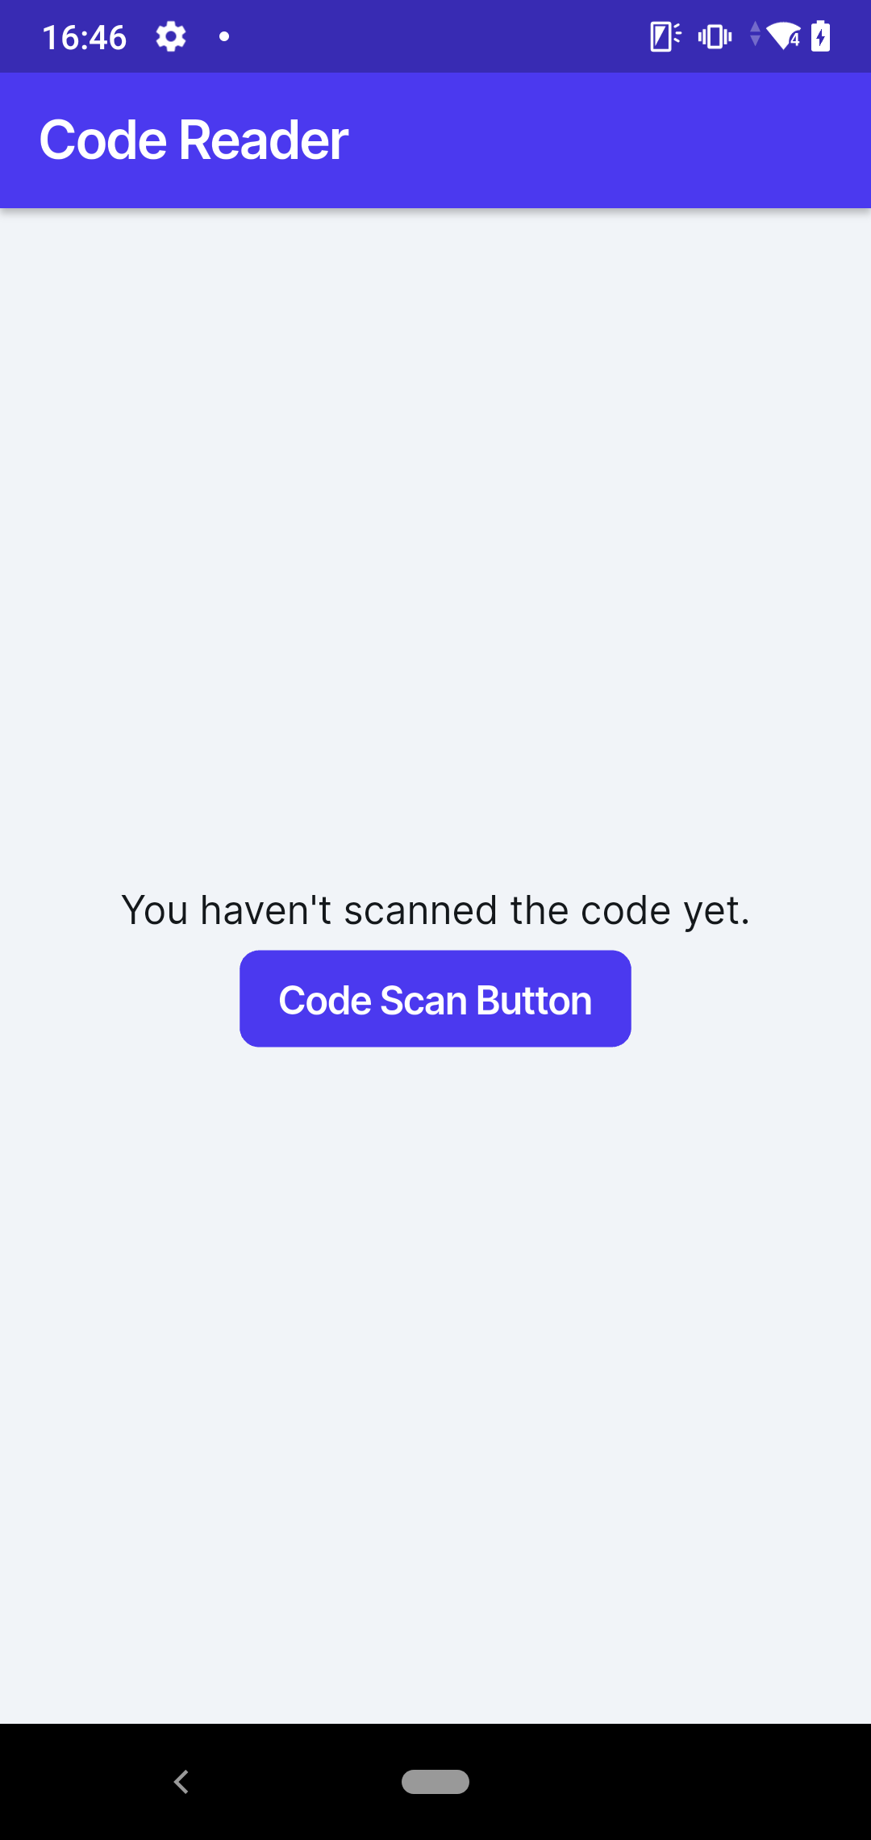The image size is (871, 1840).
Task: Tap the mobile data arrows indicator
Action: click(755, 34)
